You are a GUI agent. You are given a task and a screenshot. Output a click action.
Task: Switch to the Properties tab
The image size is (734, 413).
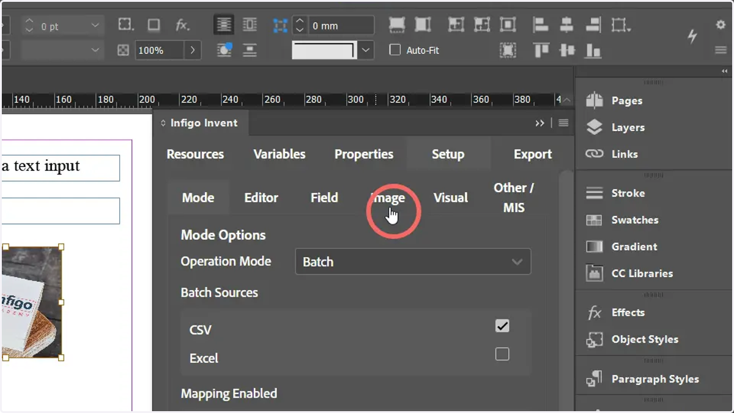pyautogui.click(x=364, y=154)
